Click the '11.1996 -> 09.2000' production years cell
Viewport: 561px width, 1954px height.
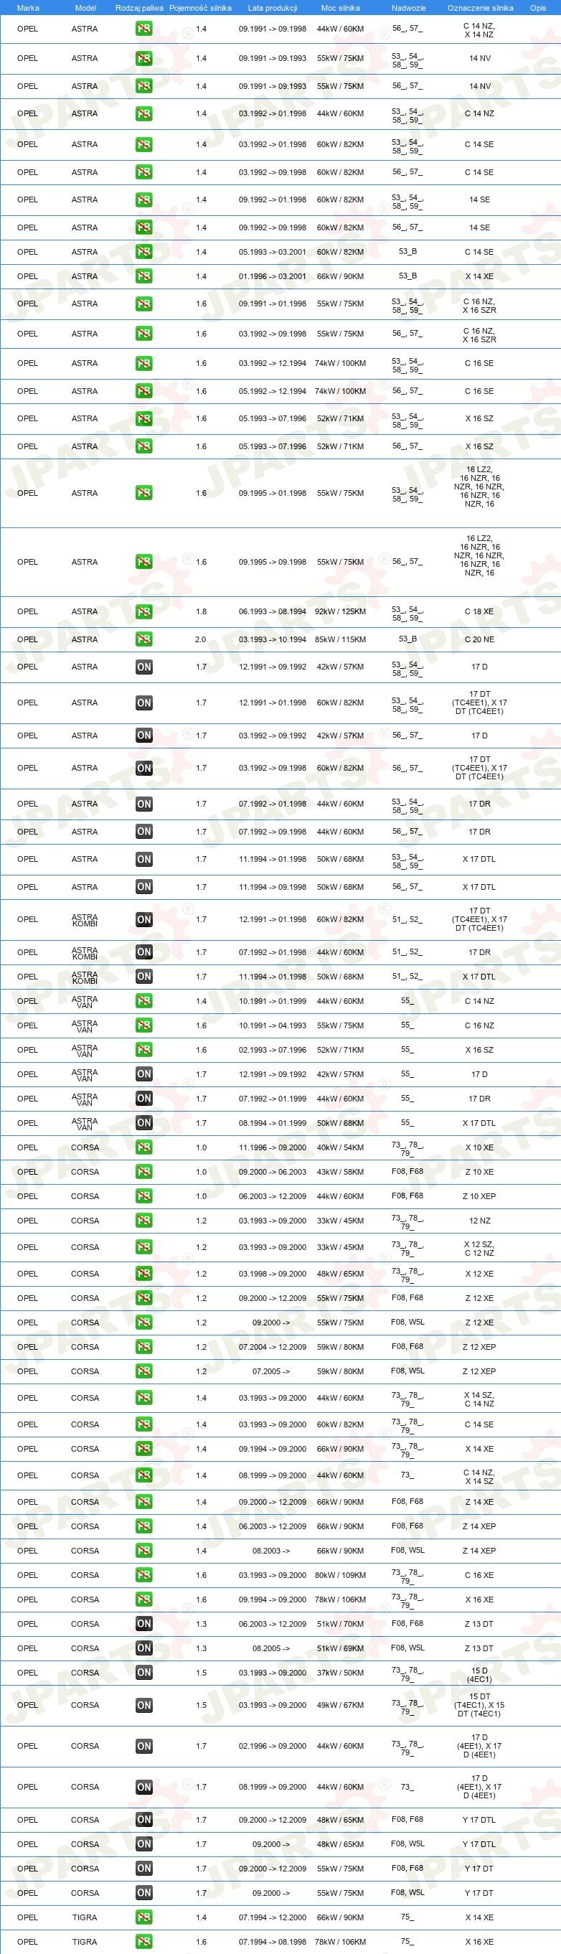coord(272,1147)
